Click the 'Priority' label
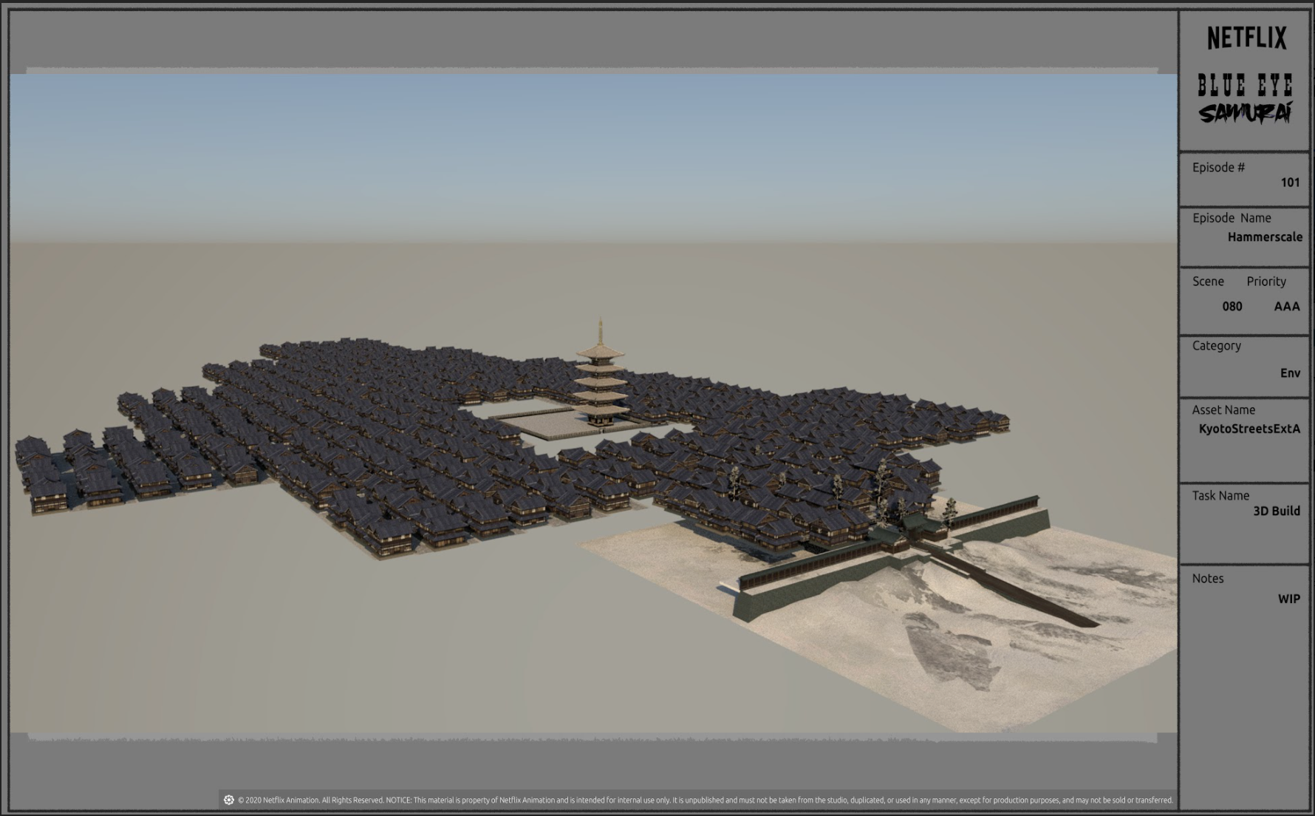The image size is (1315, 816). point(1266,282)
